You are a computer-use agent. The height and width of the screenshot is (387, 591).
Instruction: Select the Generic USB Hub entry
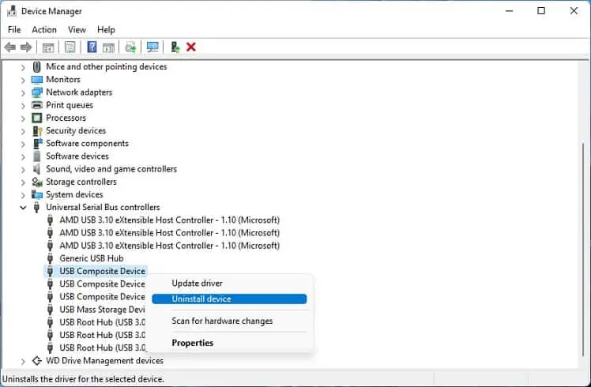[x=92, y=258]
